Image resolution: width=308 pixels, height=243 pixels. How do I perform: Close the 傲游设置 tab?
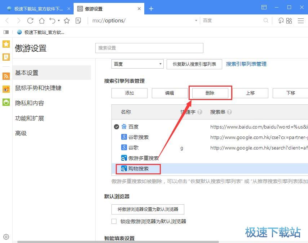point(139,9)
